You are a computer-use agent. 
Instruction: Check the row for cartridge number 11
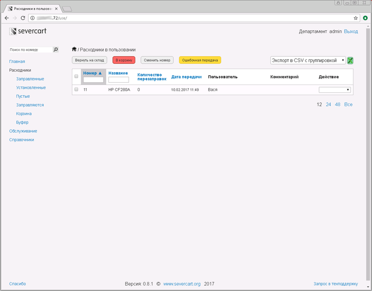click(x=76, y=89)
